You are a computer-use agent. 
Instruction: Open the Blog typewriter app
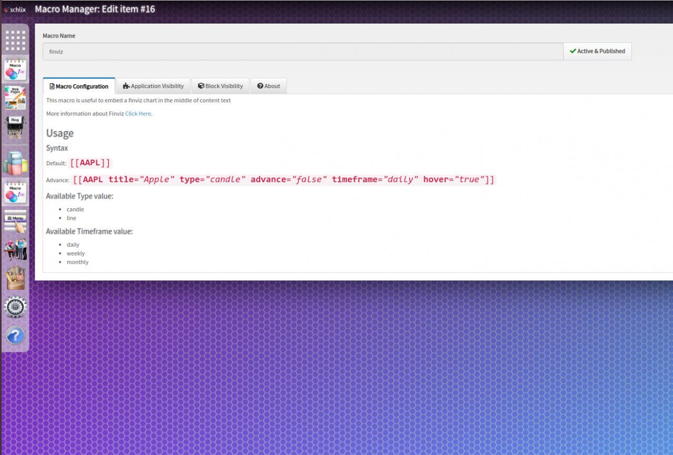coord(15,128)
